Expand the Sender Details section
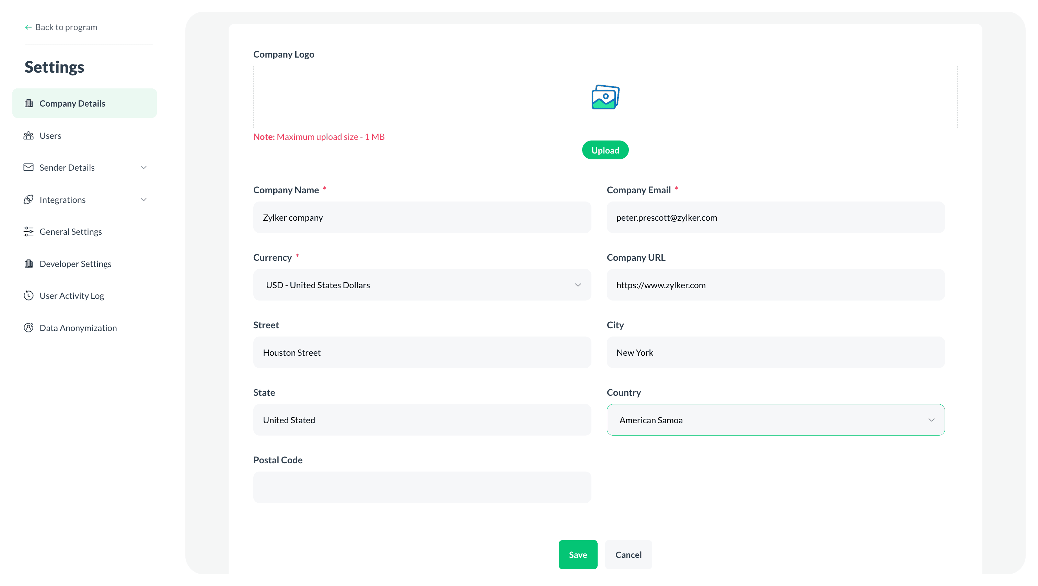 (x=143, y=168)
